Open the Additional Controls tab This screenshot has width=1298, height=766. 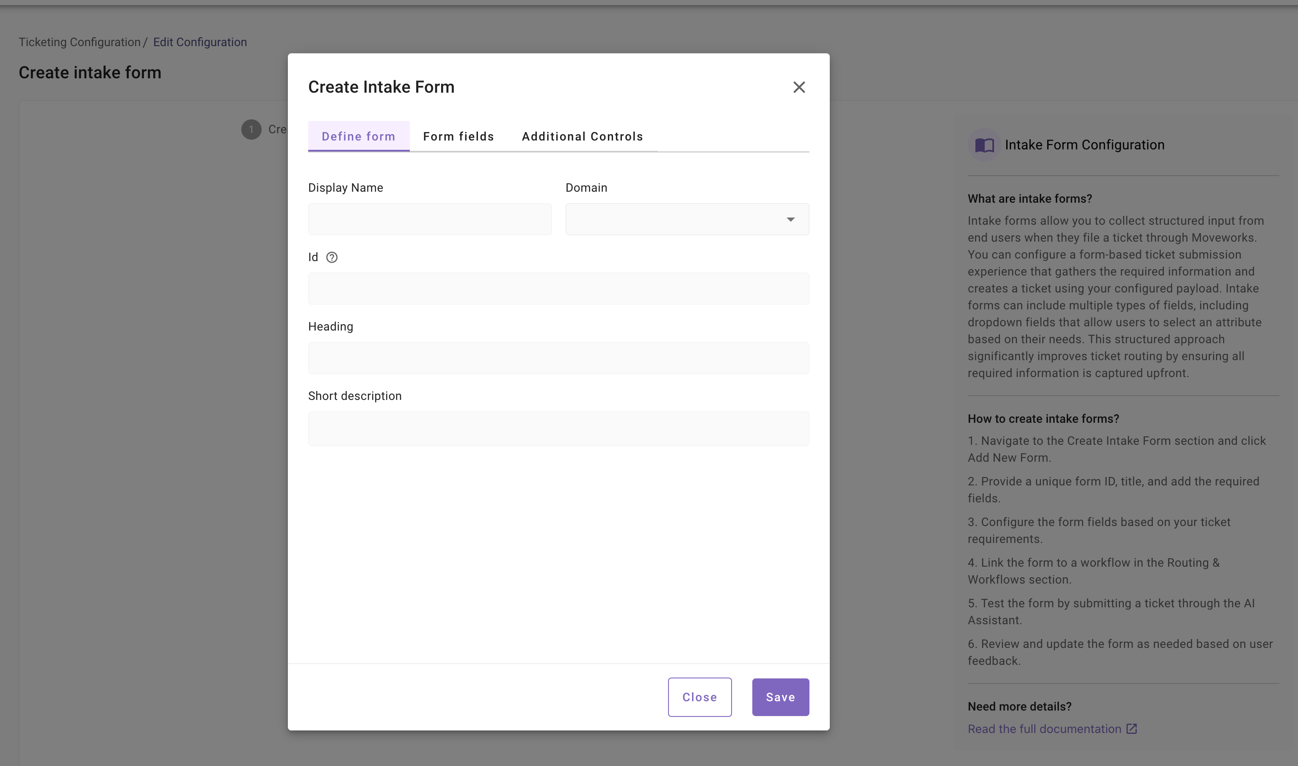coord(583,136)
